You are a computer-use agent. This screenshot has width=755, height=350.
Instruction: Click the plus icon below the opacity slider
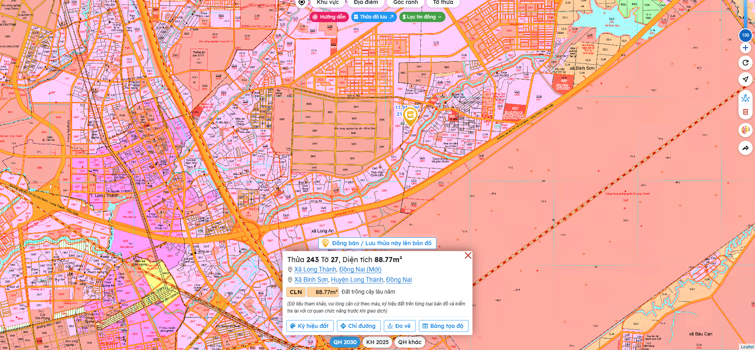(745, 48)
